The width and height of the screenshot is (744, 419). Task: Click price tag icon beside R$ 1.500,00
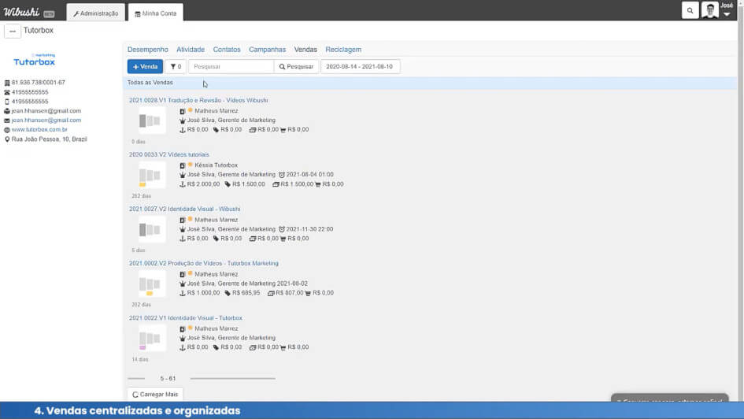(228, 184)
